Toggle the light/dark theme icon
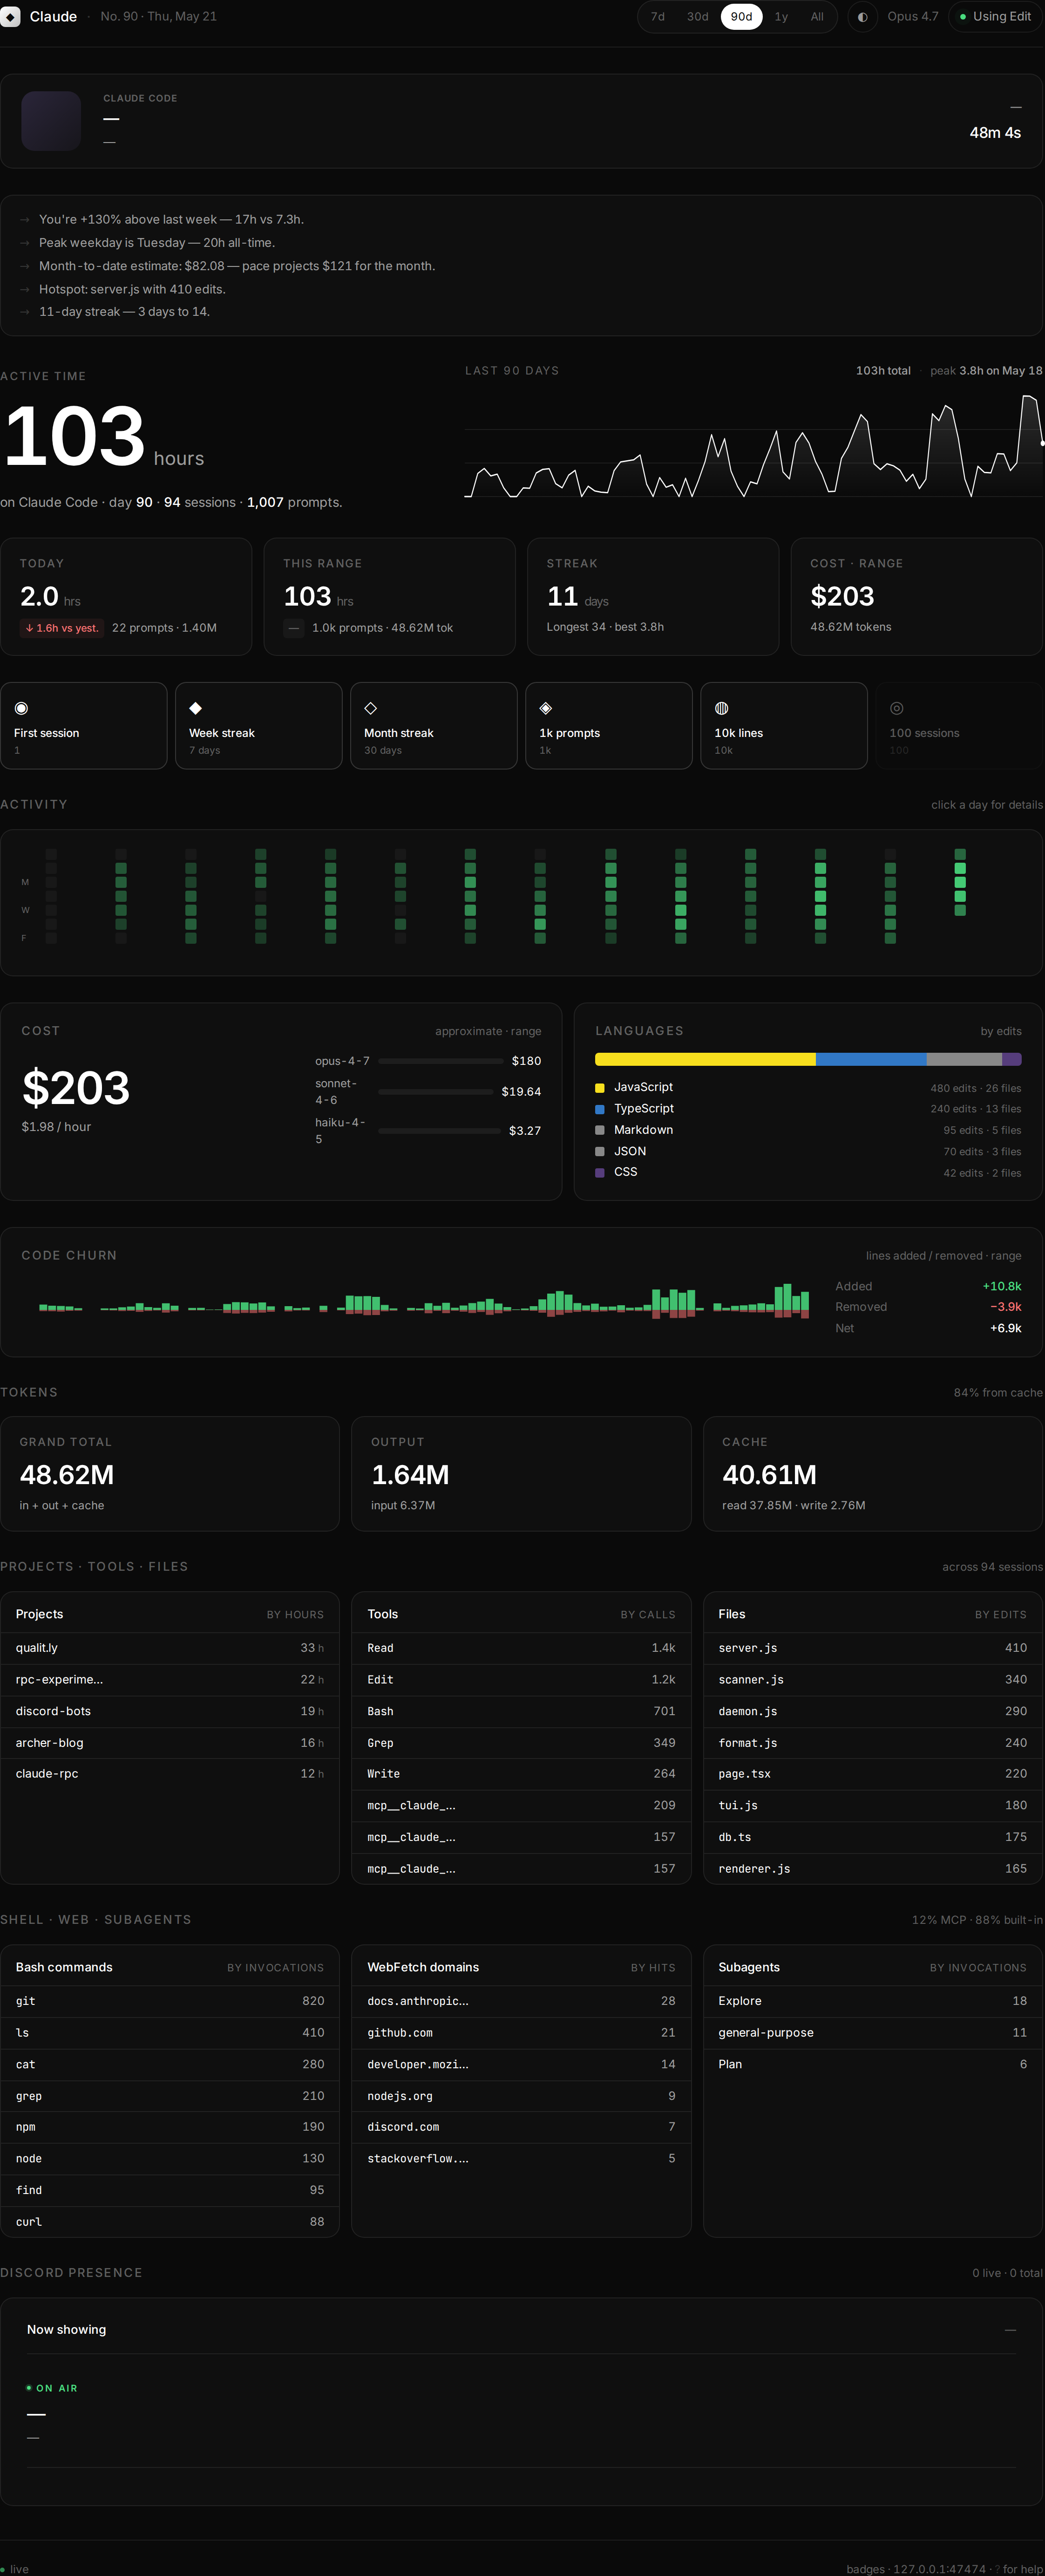The width and height of the screenshot is (1045, 2576). (x=862, y=17)
